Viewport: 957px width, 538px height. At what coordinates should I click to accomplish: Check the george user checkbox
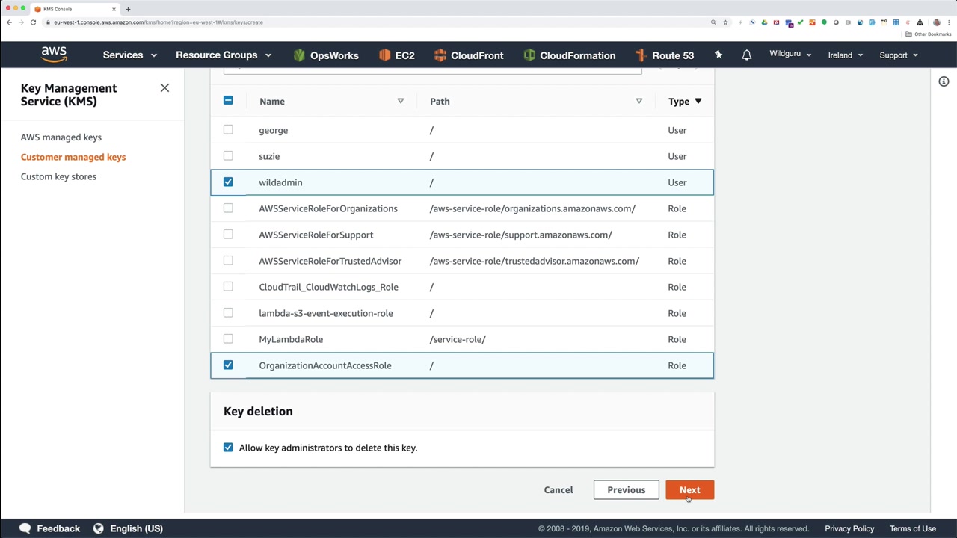(228, 130)
